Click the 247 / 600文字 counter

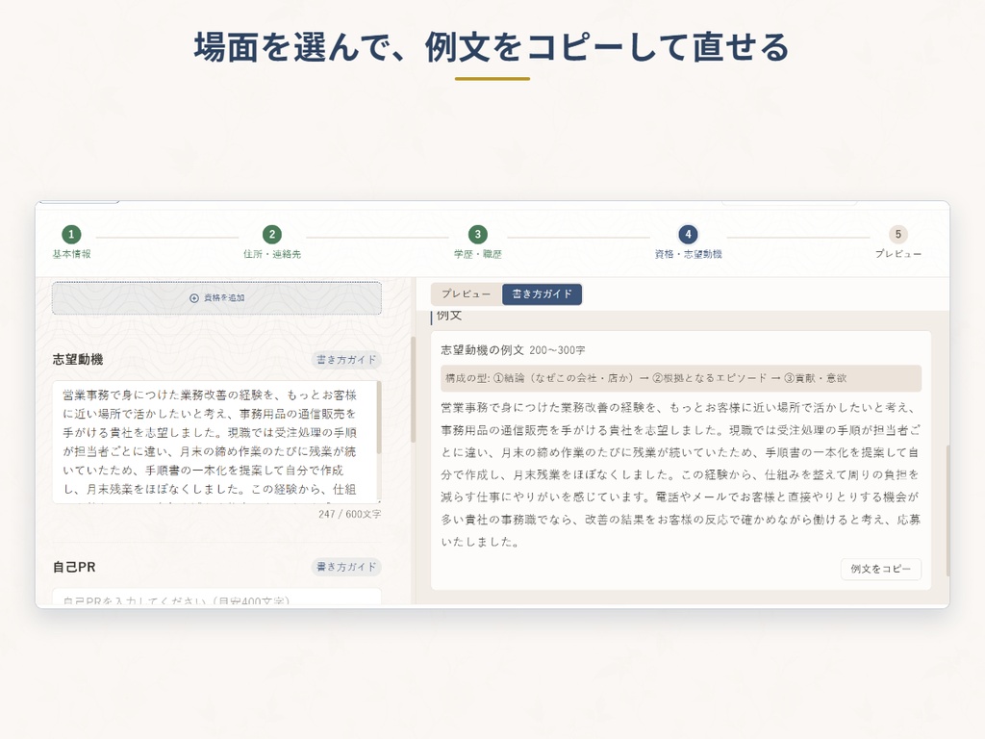pyautogui.click(x=349, y=514)
